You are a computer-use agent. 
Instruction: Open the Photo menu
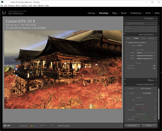tap(18, 5)
